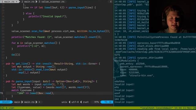Viewport: 196px width, 110px height.
Task: Click the 'if let Some((buf, t))' line
Action: [x=59, y=7]
